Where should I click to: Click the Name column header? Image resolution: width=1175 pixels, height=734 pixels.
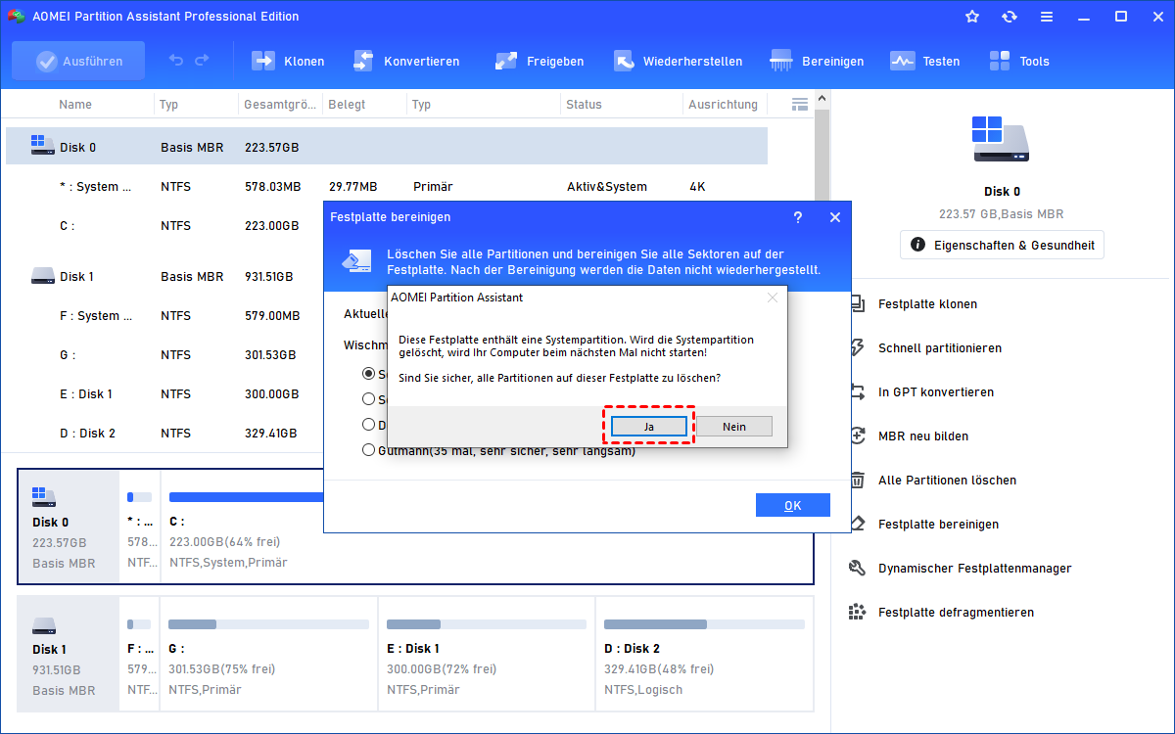click(x=75, y=104)
